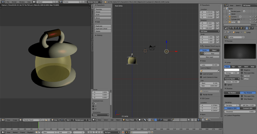257x134 pixels.
Task: Open the Render menu
Action: [x=14, y=2]
